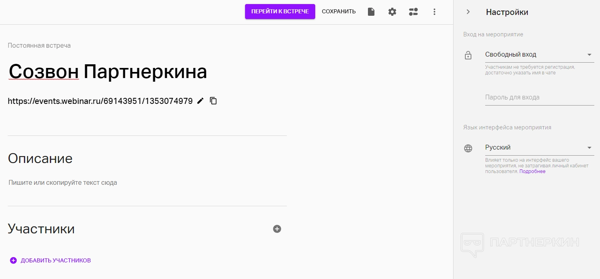Open the Русский language dropdown
This screenshot has height=279, width=600.
pyautogui.click(x=539, y=148)
